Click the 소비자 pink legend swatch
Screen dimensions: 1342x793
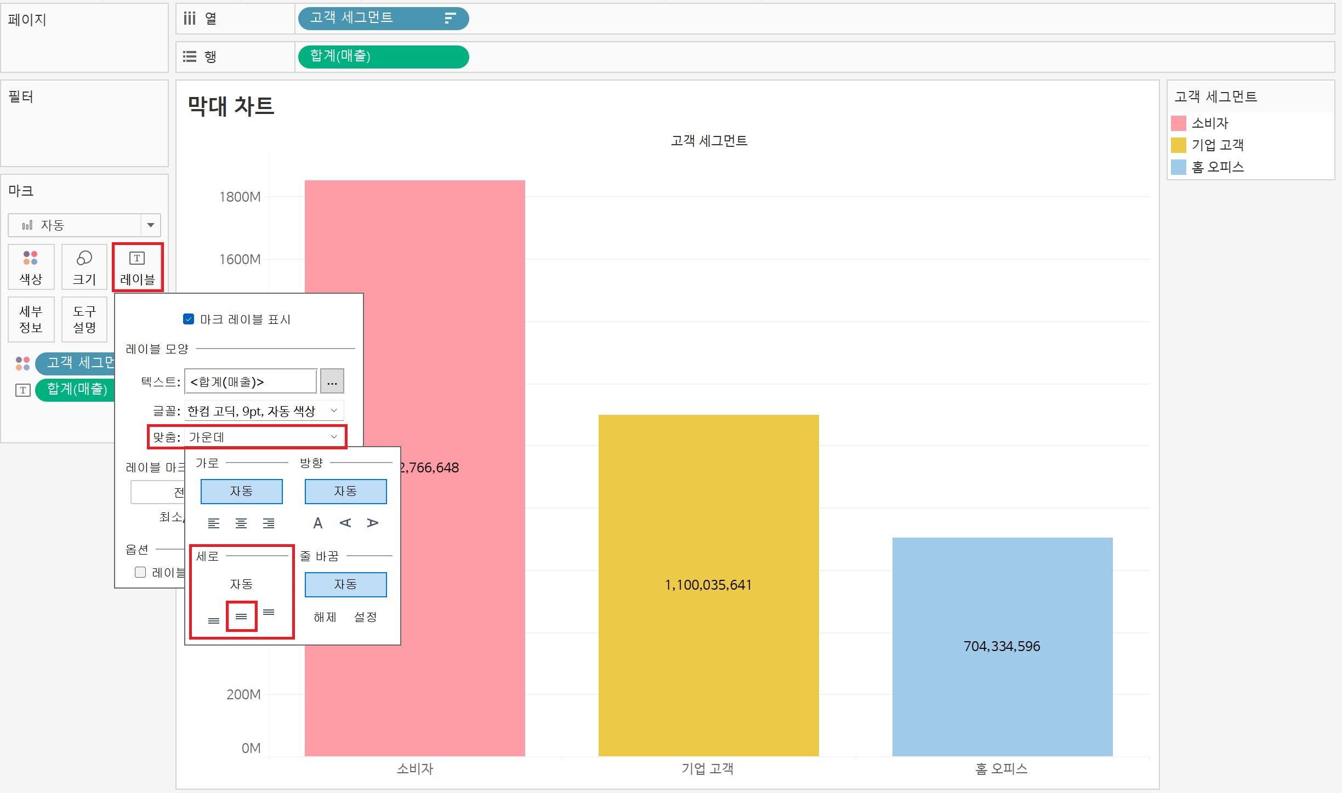1179,123
